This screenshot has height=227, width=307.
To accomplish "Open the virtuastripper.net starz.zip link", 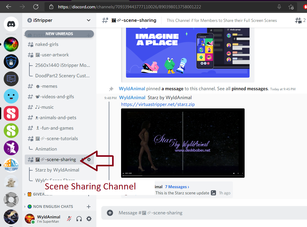I will coord(158,104).
